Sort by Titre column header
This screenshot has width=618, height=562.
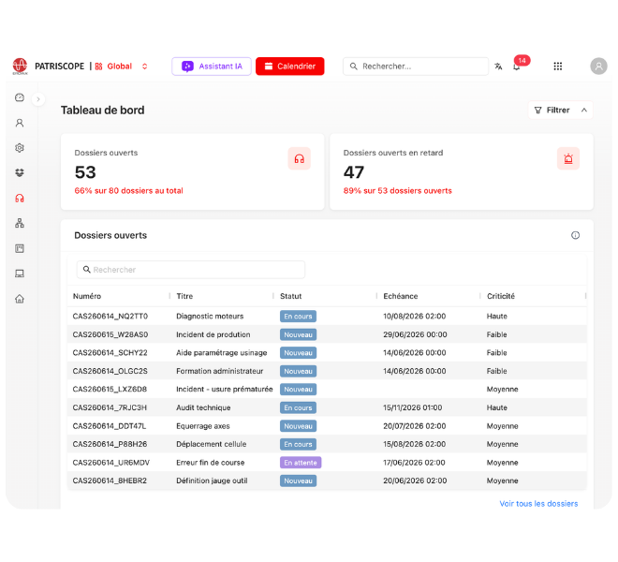tap(184, 296)
